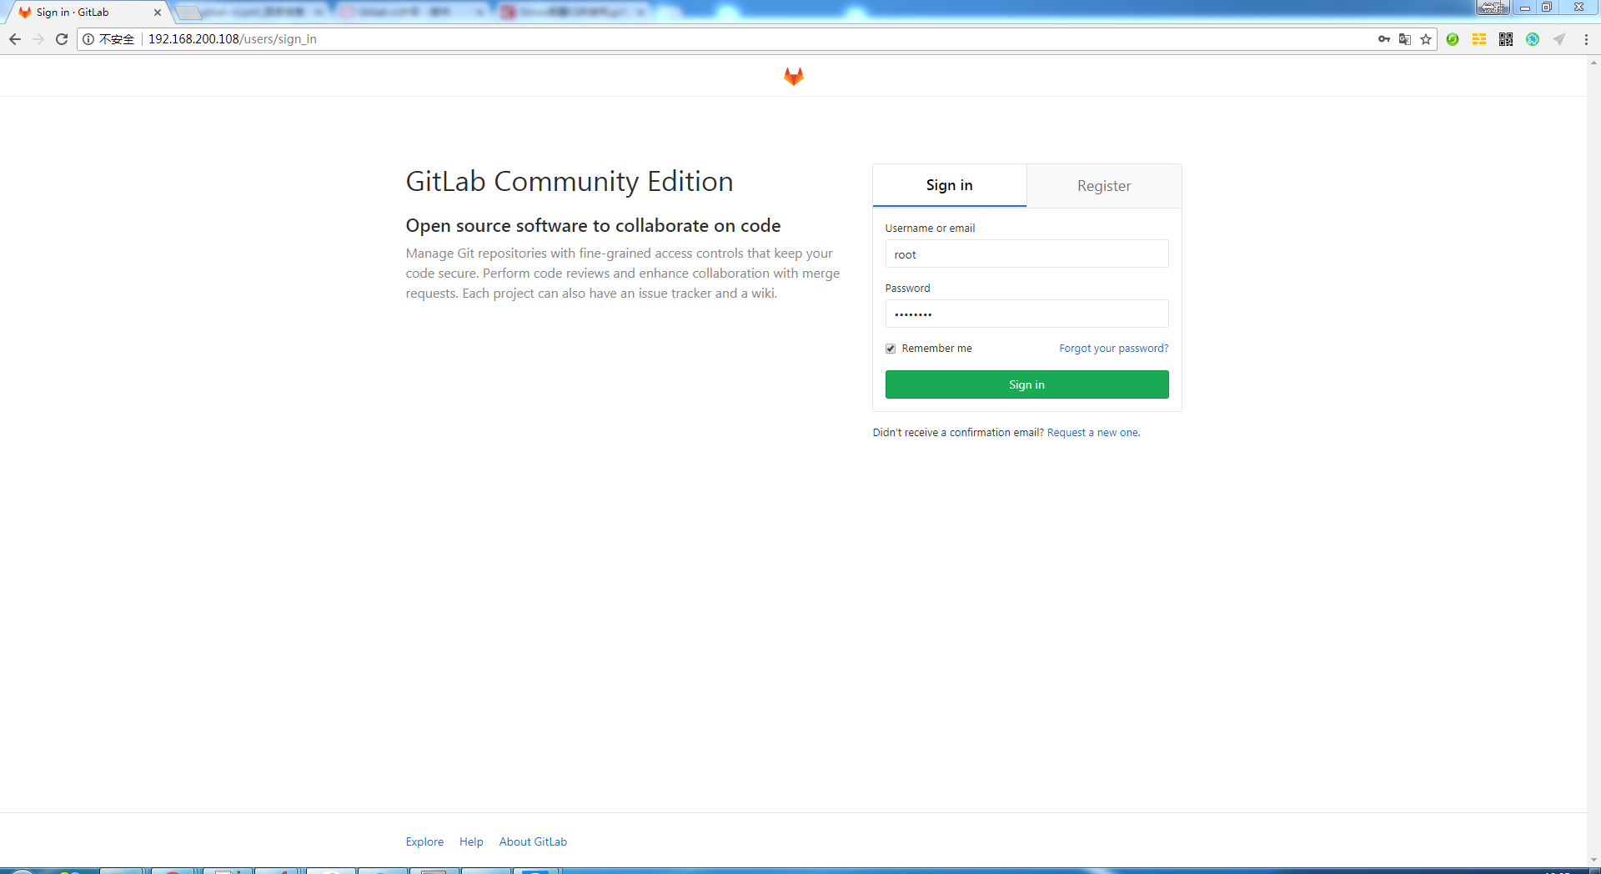This screenshot has height=874, width=1601.
Task: Click the yellow grid extension icon
Action: [x=1479, y=39]
